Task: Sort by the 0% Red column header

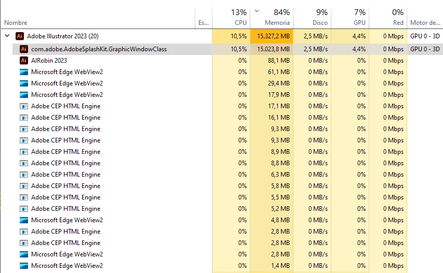Action: [388, 18]
